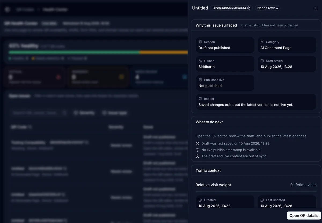Copy the QR code ID Q2cb3495a66fc4034
322x223 pixels.
point(249,8)
